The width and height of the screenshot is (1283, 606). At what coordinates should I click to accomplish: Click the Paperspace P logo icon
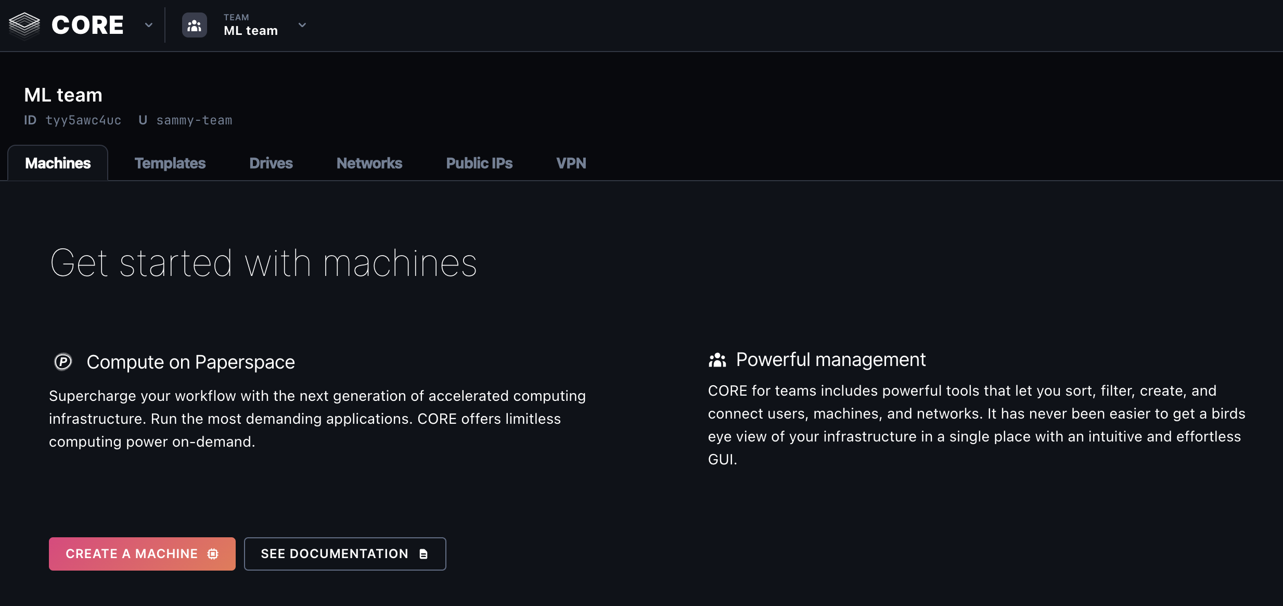point(63,361)
